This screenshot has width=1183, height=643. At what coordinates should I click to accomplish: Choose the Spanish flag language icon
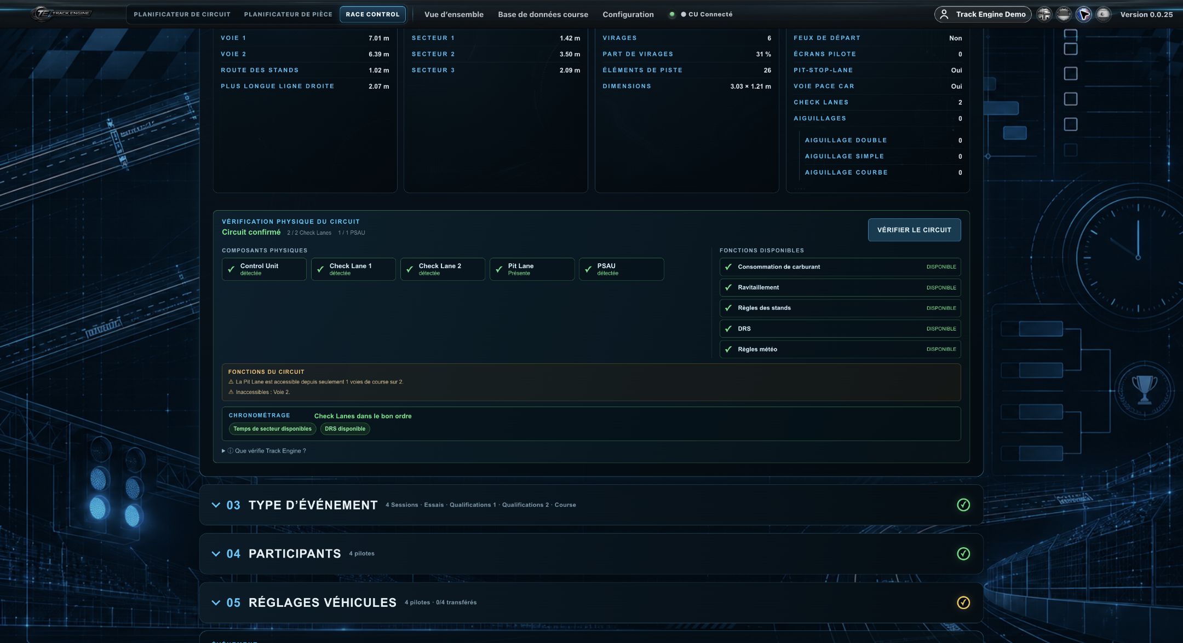click(x=1103, y=14)
